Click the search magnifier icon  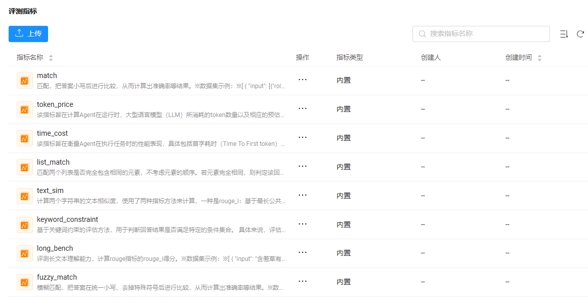[x=422, y=34]
